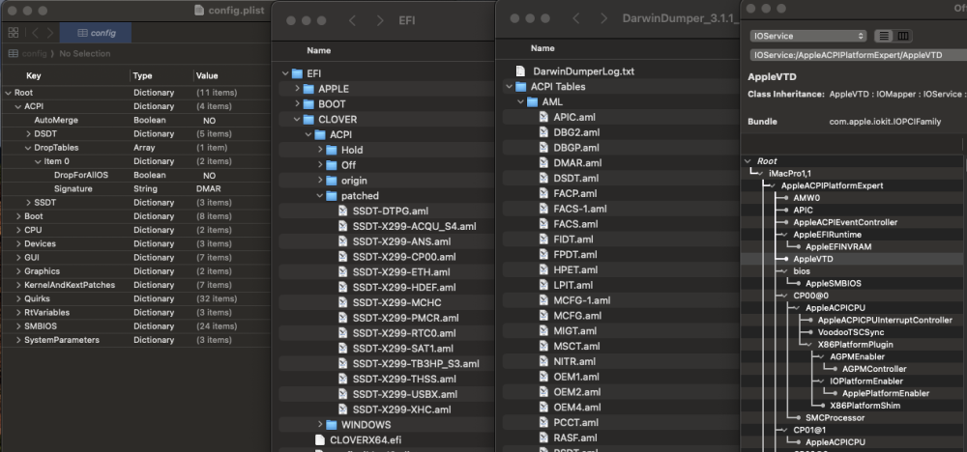Viewport: 967px width, 452px height.
Task: Click forward arrow in DarwinDumper Finder window
Action: (x=603, y=18)
